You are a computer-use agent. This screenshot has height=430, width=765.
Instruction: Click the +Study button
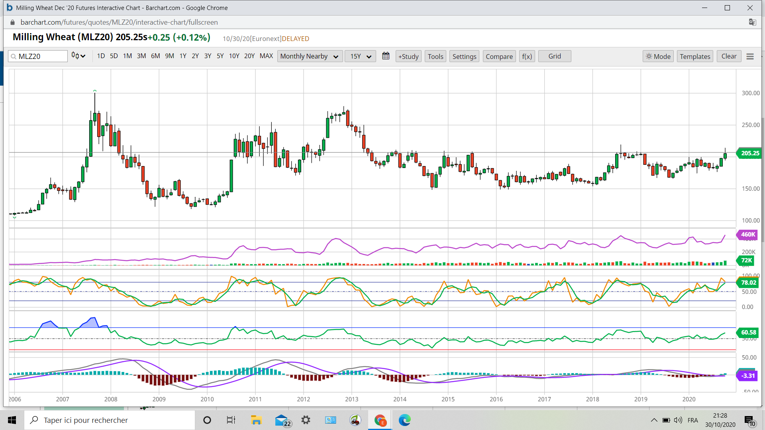coord(408,57)
